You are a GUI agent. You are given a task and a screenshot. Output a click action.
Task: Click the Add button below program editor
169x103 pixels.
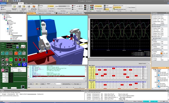[x=31, y=84]
